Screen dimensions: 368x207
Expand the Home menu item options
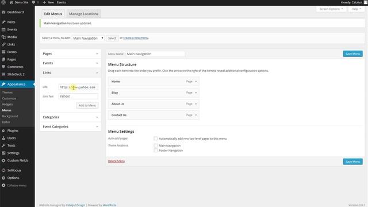pyautogui.click(x=195, y=82)
